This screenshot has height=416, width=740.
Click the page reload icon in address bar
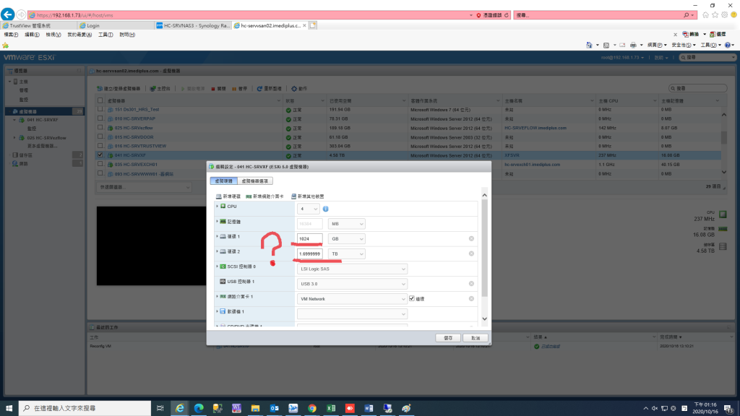(507, 15)
